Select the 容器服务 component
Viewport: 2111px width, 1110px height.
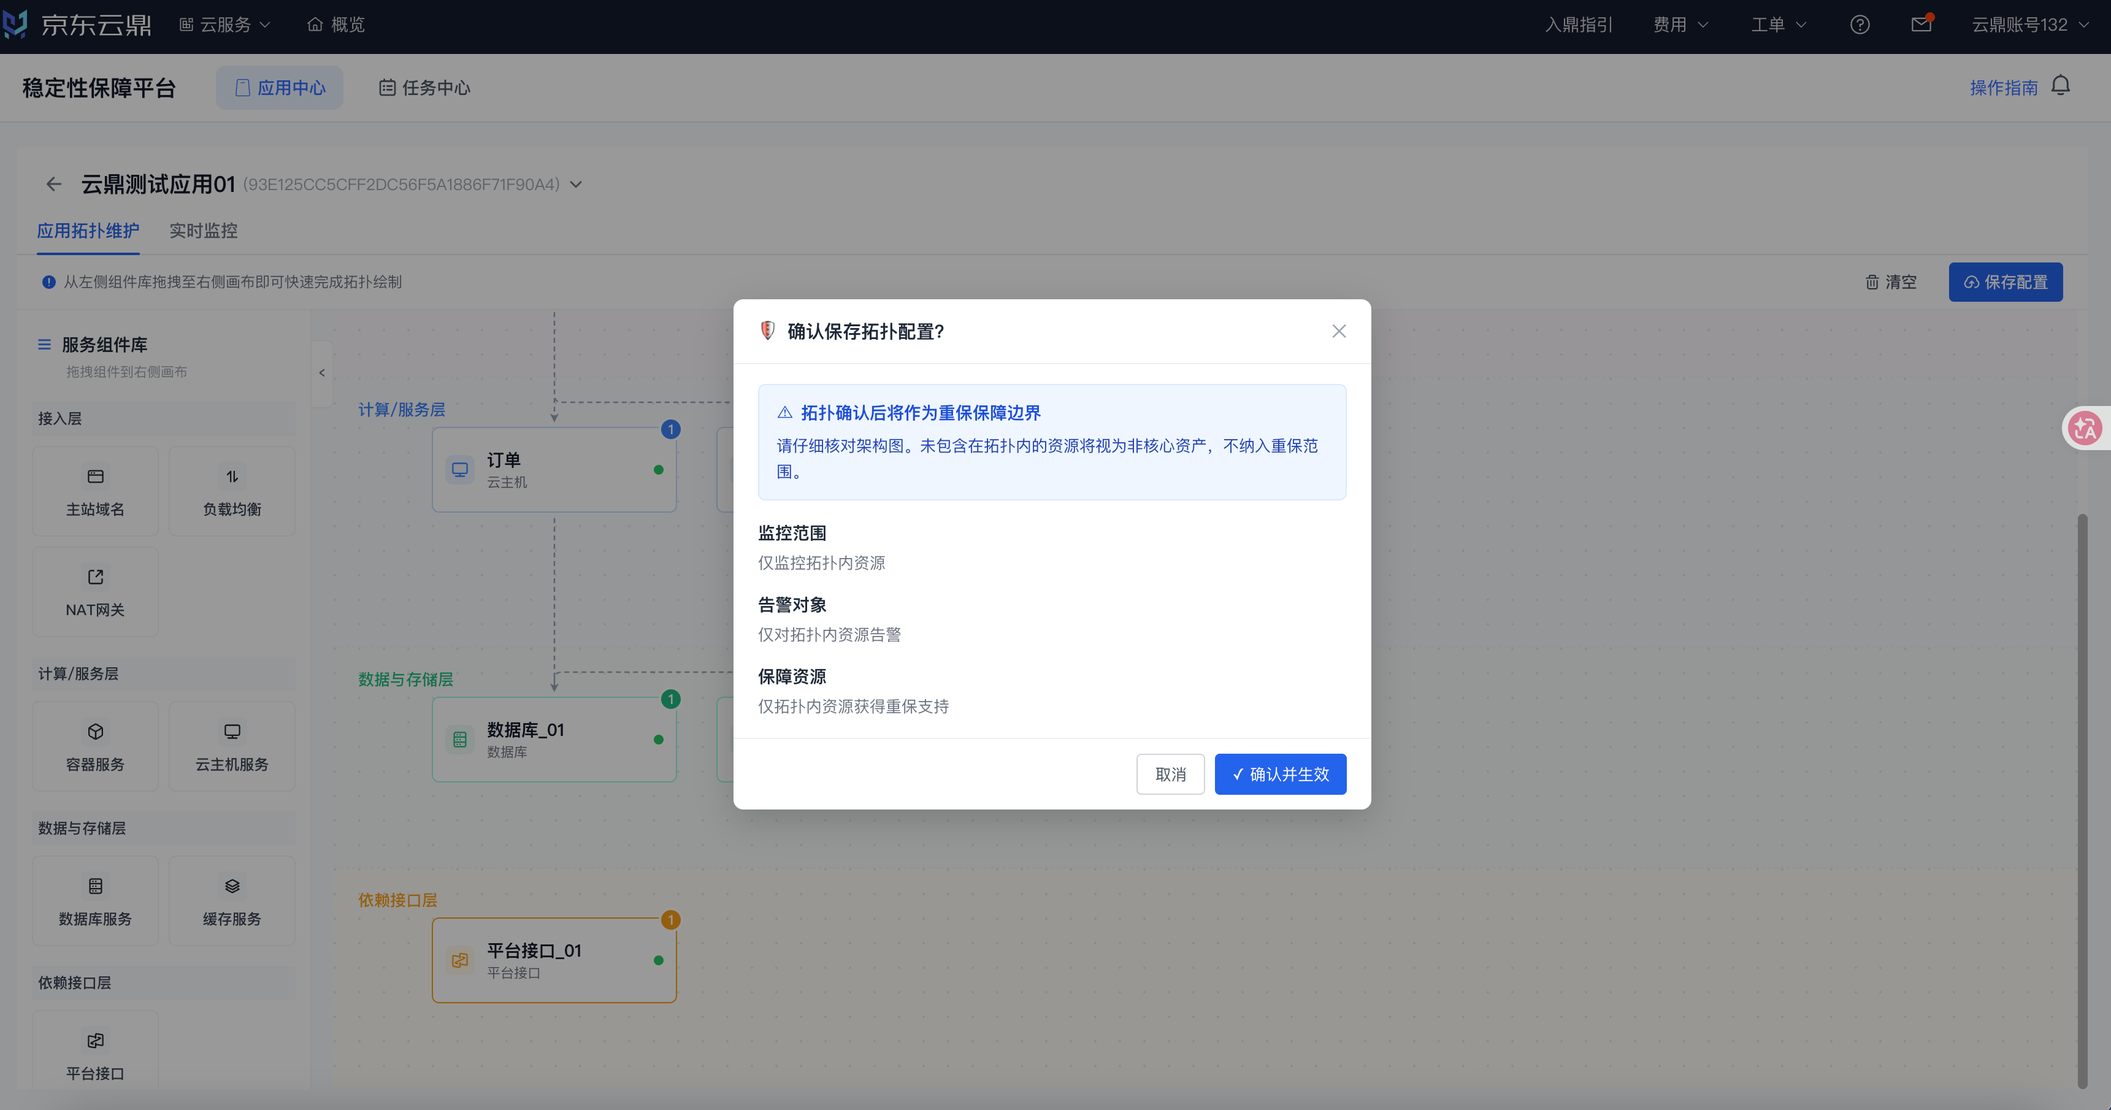point(95,746)
